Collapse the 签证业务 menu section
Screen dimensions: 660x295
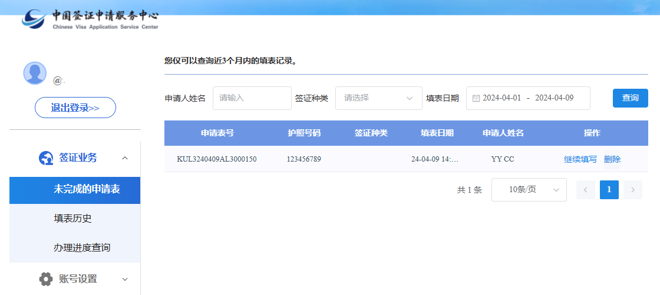click(x=124, y=158)
